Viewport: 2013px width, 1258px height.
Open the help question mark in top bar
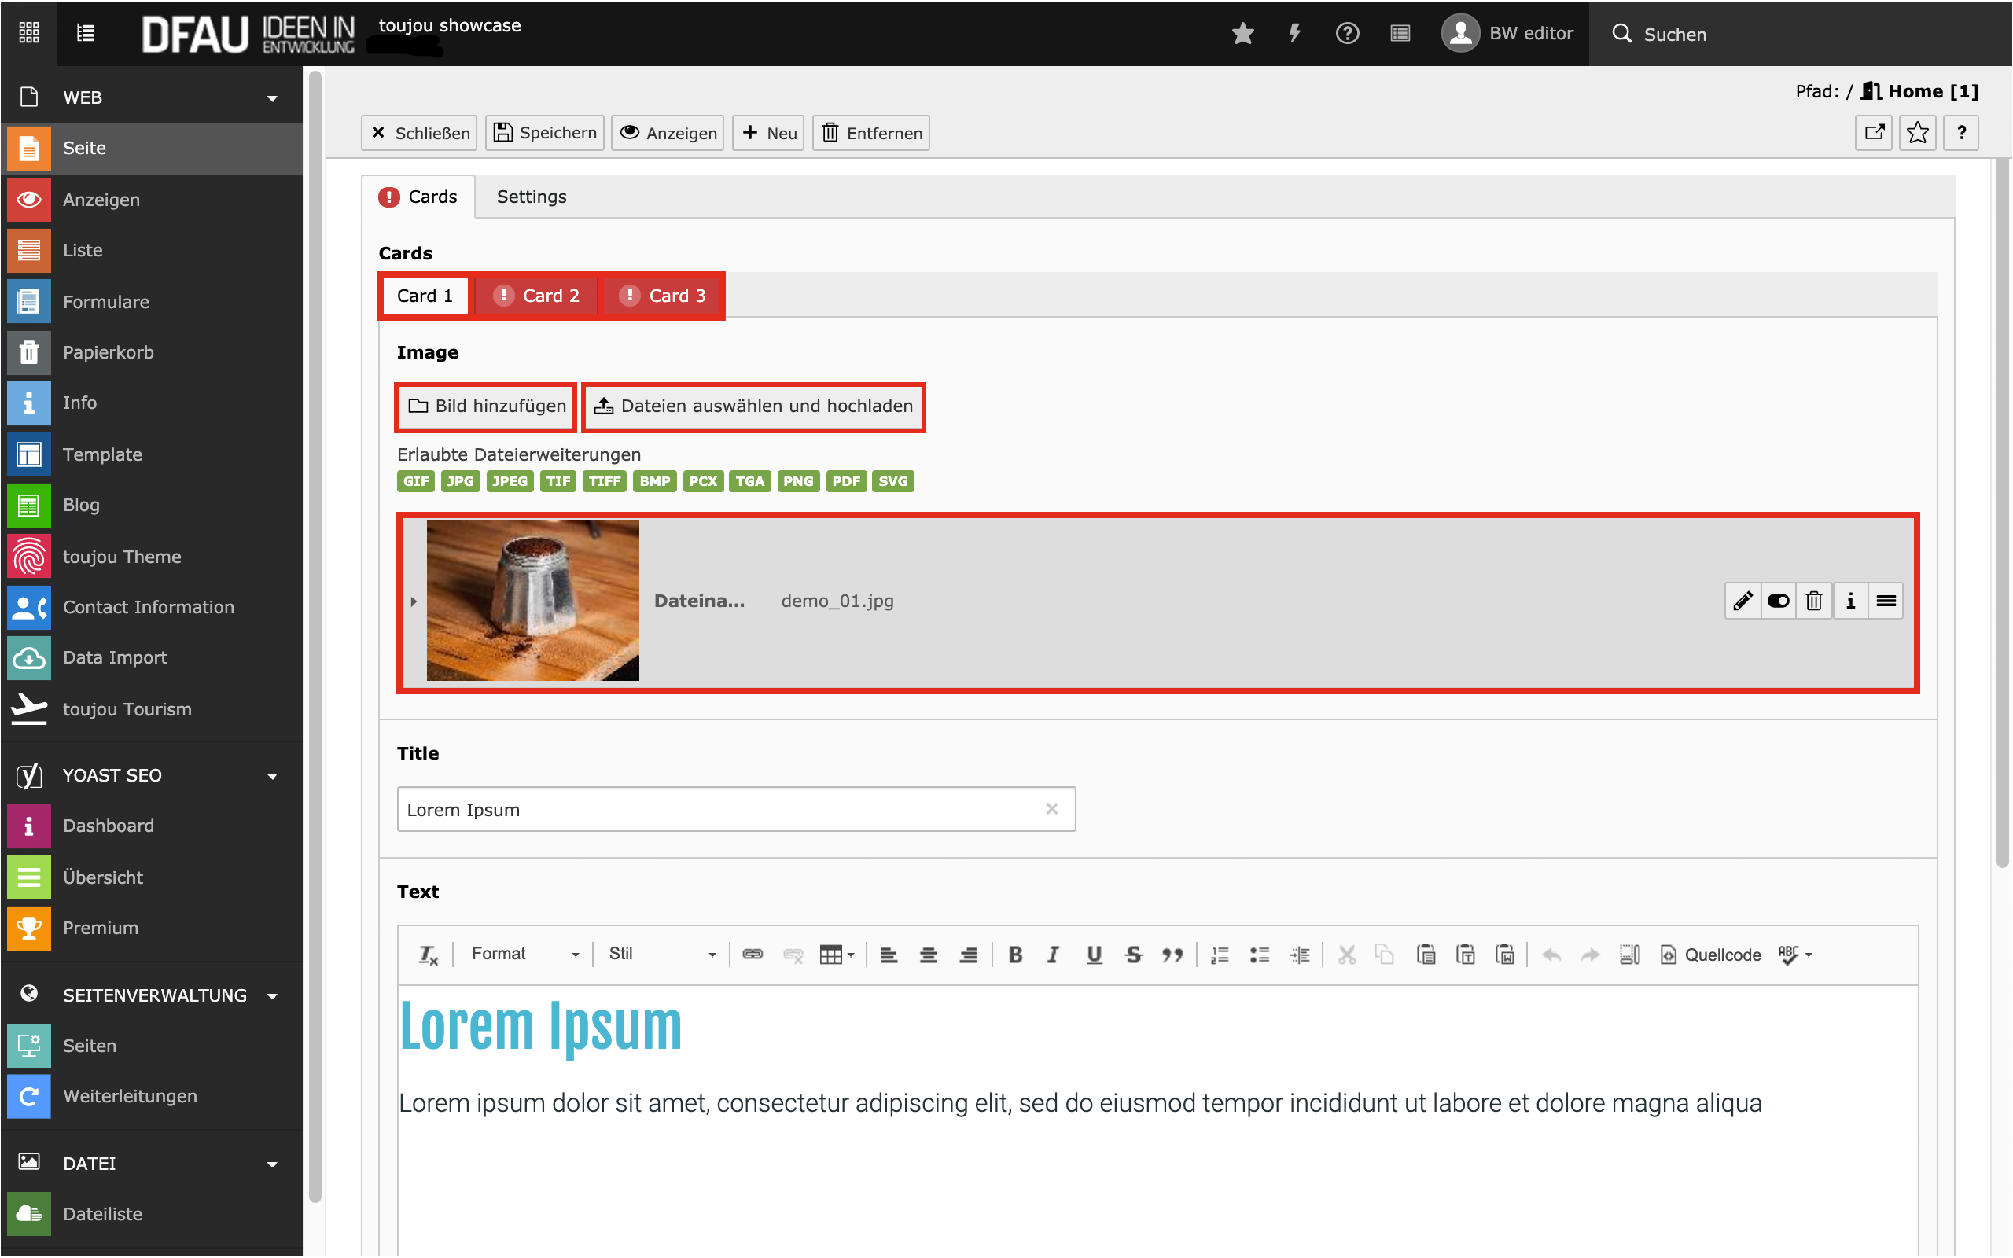pos(1348,33)
